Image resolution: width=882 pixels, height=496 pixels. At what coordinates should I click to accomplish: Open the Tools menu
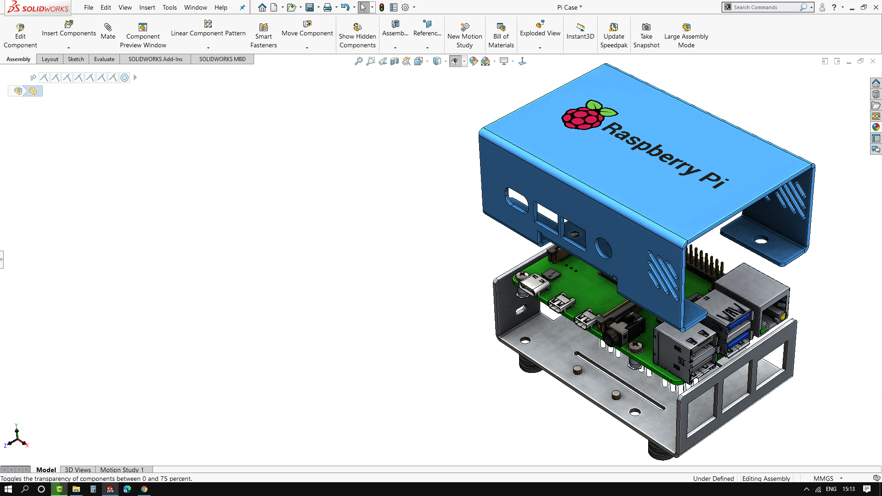[x=170, y=7]
